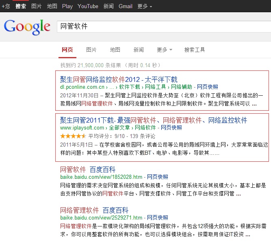Click the result count text 找到约 21,900,000 条结果
The height and width of the screenshot is (246, 271).
point(91,65)
